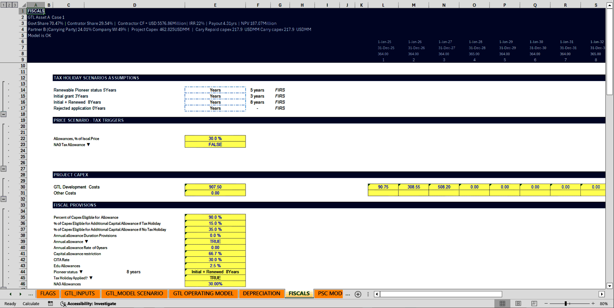This screenshot has height=308, width=614.
Task: Click the macro recording icon in status bar
Action: [50, 304]
